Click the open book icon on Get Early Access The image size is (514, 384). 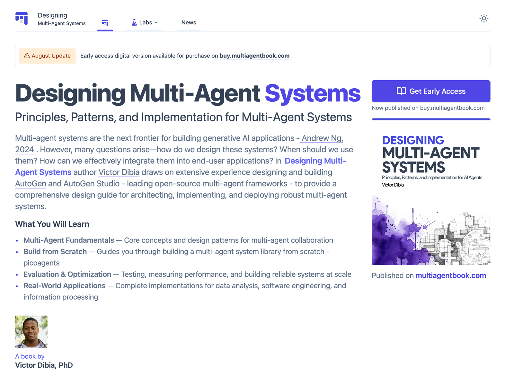point(401,91)
